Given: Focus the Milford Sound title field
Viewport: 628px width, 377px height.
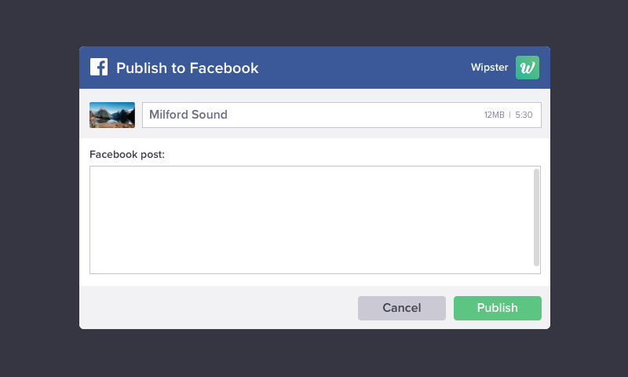Looking at the screenshot, I should [x=341, y=115].
